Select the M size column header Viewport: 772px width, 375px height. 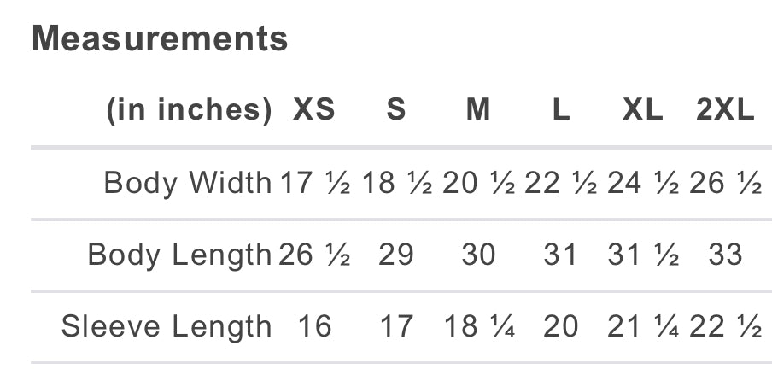tap(478, 110)
